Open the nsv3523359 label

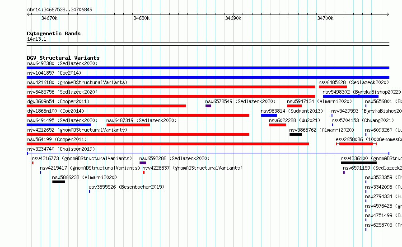pyautogui.click(x=383, y=177)
